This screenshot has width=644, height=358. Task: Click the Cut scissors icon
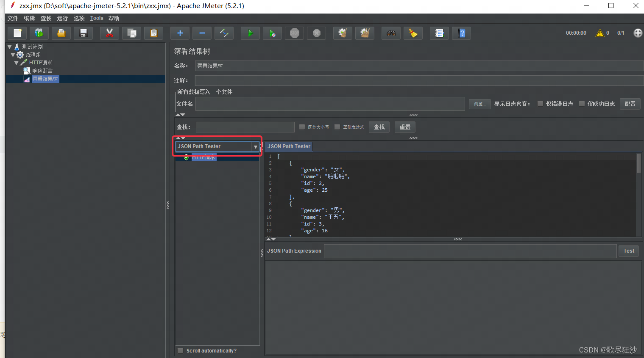click(109, 33)
